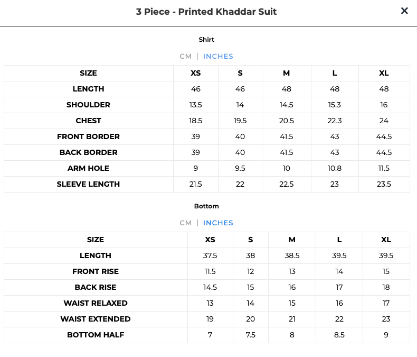Image resolution: width=417 pixels, height=357 pixels.
Task: Select INCHES for the Bottom table
Action: tap(218, 223)
